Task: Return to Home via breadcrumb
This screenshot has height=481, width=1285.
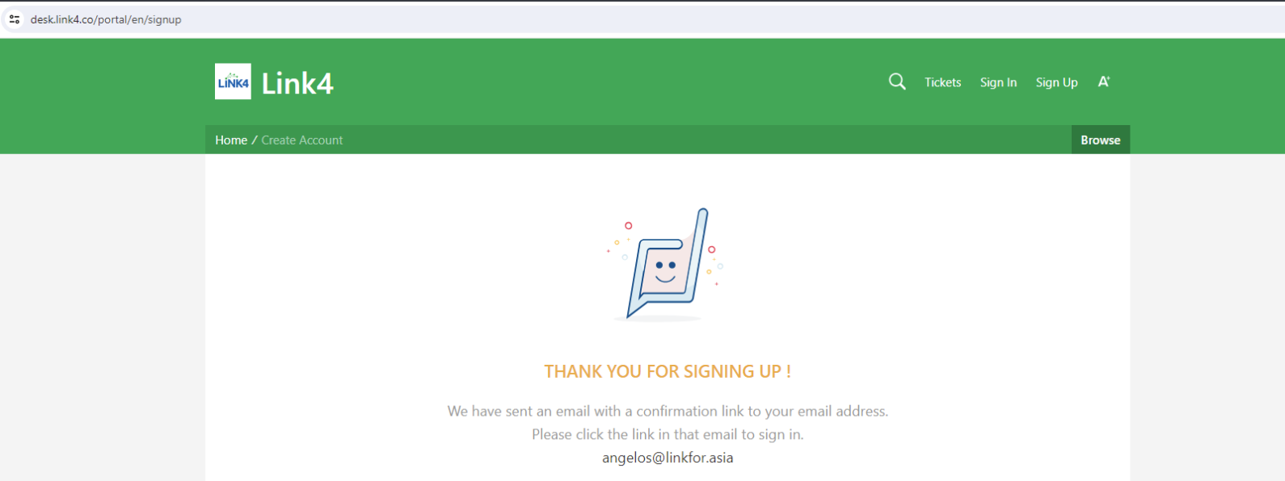Action: coord(231,140)
